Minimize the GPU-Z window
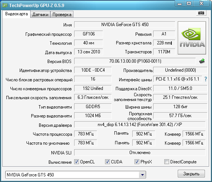Screen dimensions: 212x182 click(180, 4)
